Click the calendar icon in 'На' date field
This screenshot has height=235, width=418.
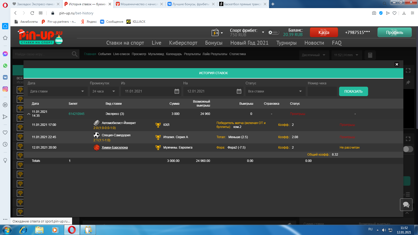tap(239, 91)
